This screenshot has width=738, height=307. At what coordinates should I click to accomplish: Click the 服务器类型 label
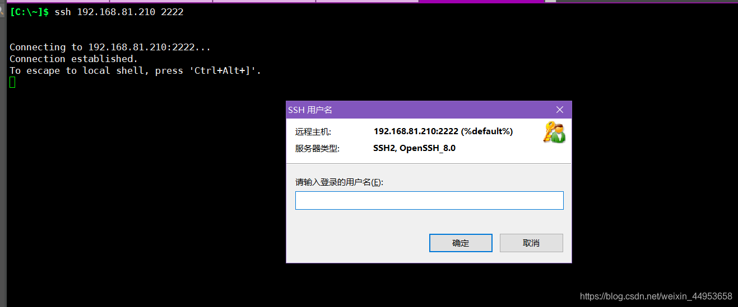(317, 148)
